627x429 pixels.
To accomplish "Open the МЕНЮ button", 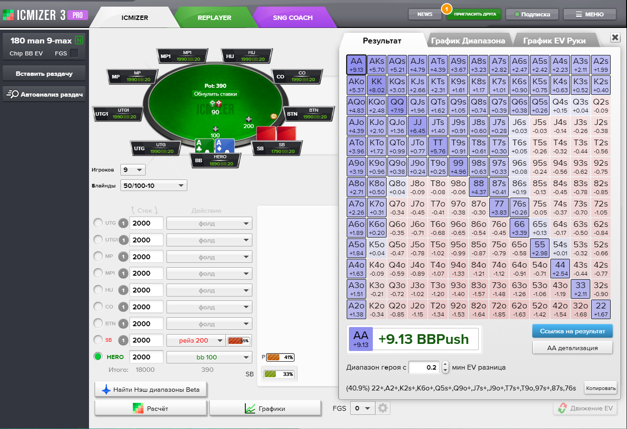I will click(x=590, y=14).
